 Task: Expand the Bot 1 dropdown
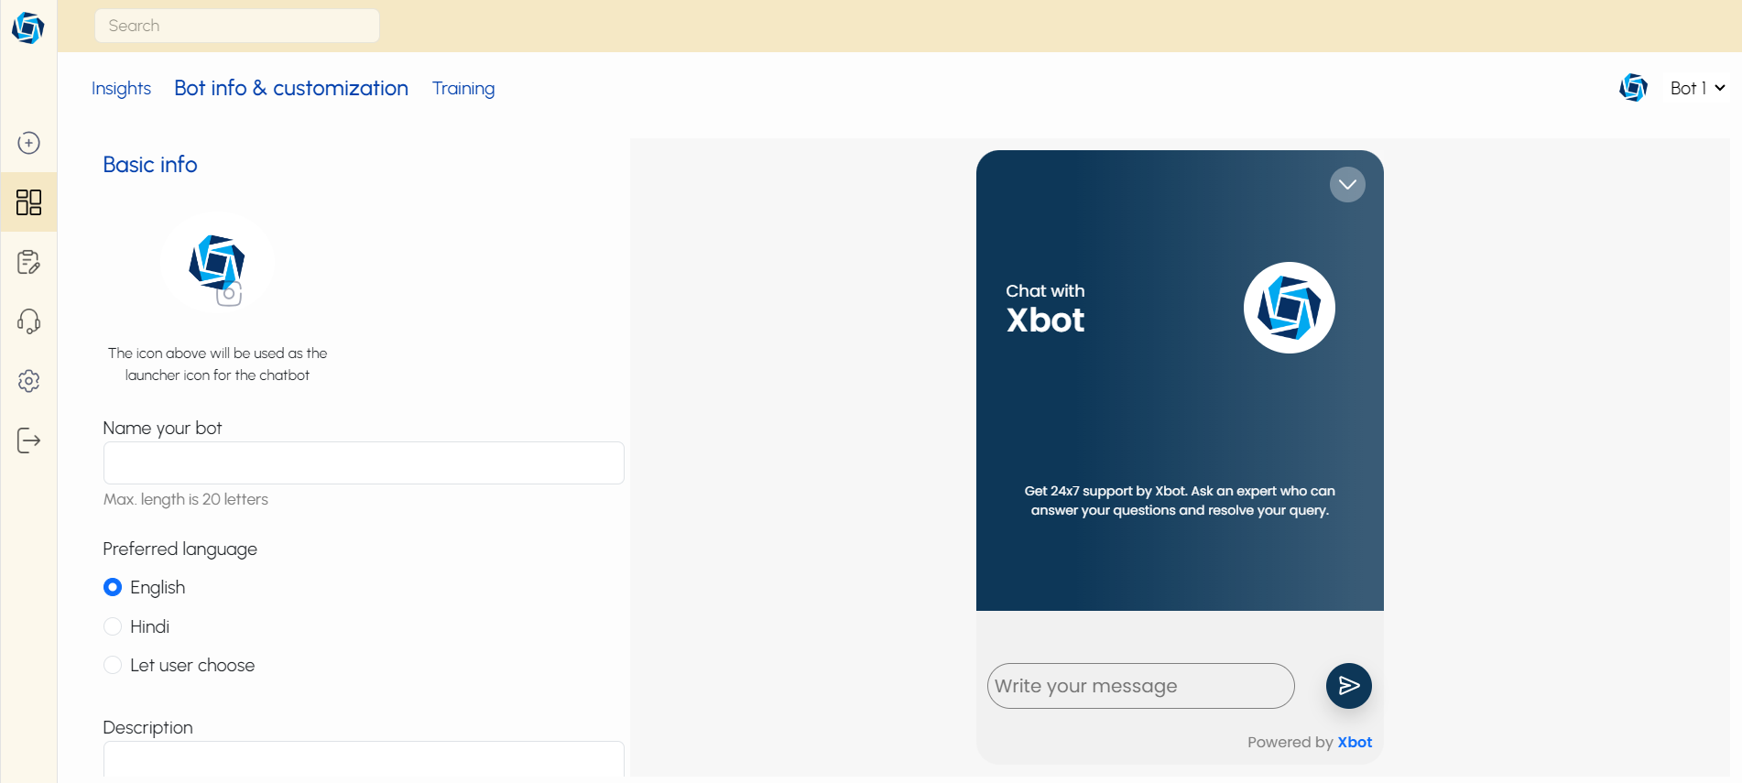(x=1697, y=88)
